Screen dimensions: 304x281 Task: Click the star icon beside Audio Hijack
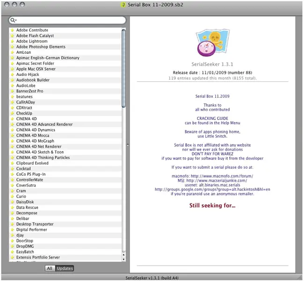click(x=13, y=75)
